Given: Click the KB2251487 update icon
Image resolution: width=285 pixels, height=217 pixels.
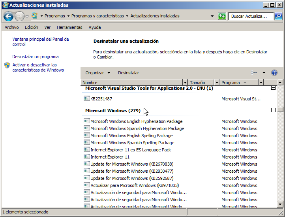Looking at the screenshot, I should [87, 98].
